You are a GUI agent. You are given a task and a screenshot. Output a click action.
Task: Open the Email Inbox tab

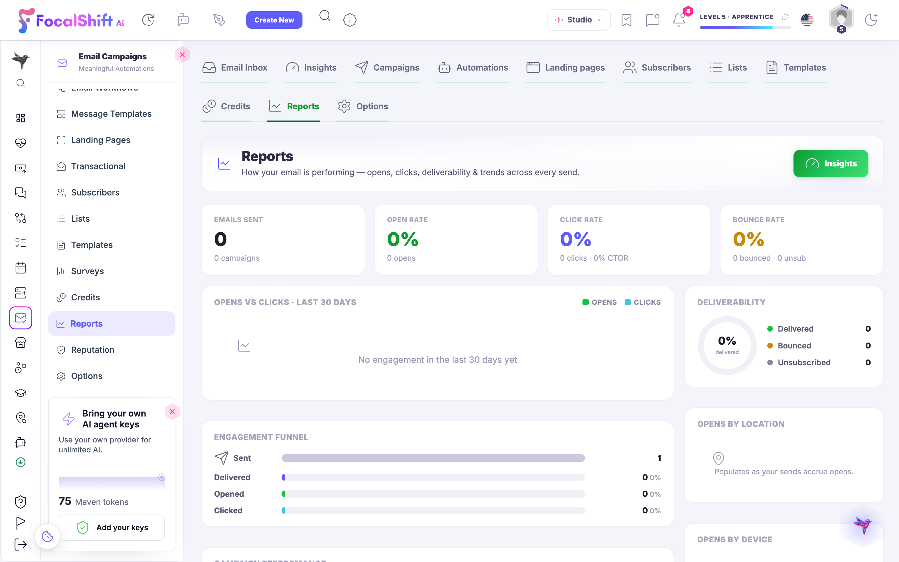point(235,68)
